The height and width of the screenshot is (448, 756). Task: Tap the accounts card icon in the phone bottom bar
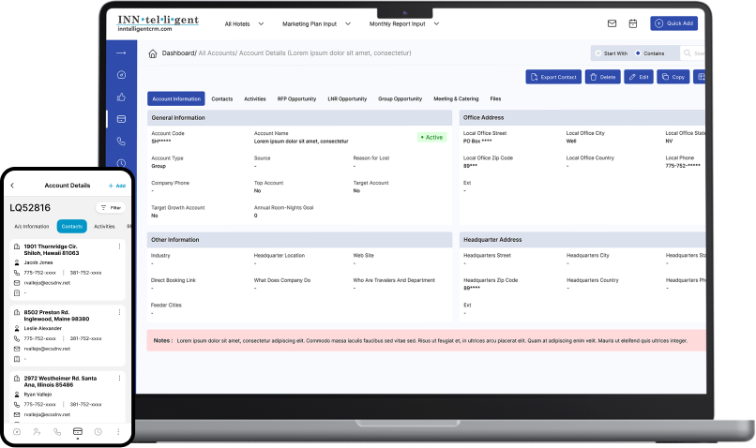coord(78,432)
